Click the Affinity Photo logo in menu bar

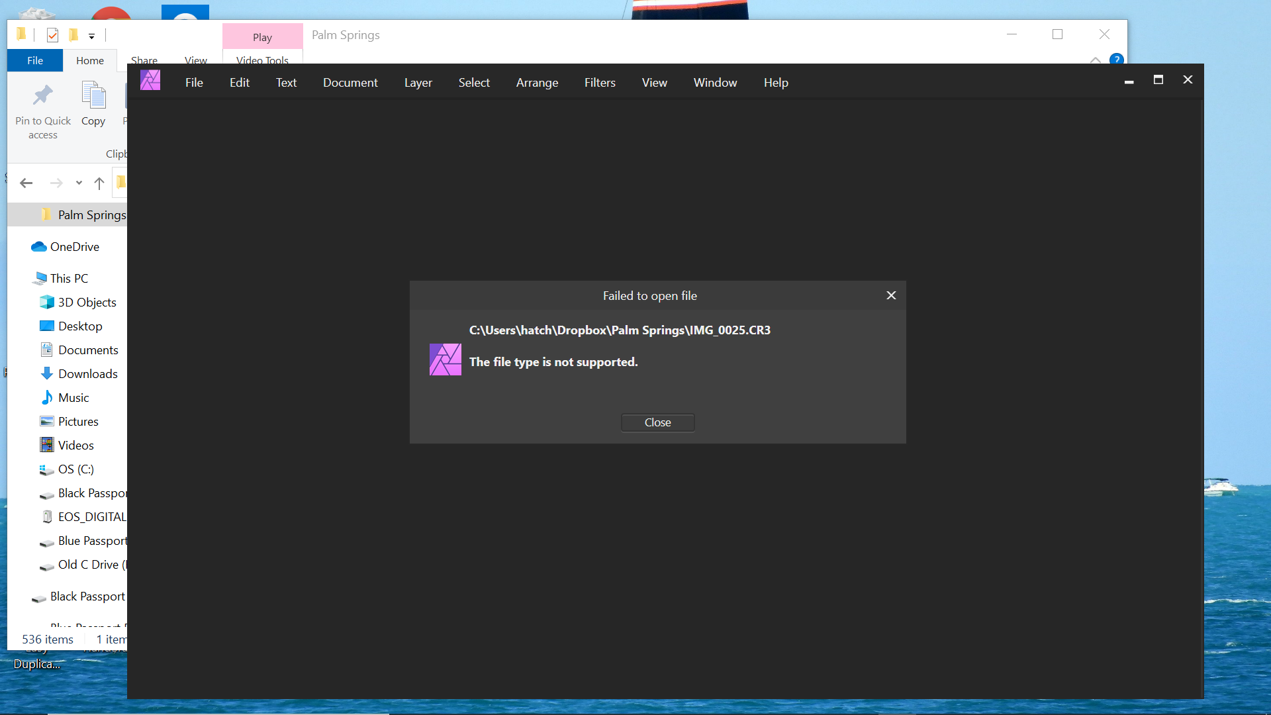[150, 81]
